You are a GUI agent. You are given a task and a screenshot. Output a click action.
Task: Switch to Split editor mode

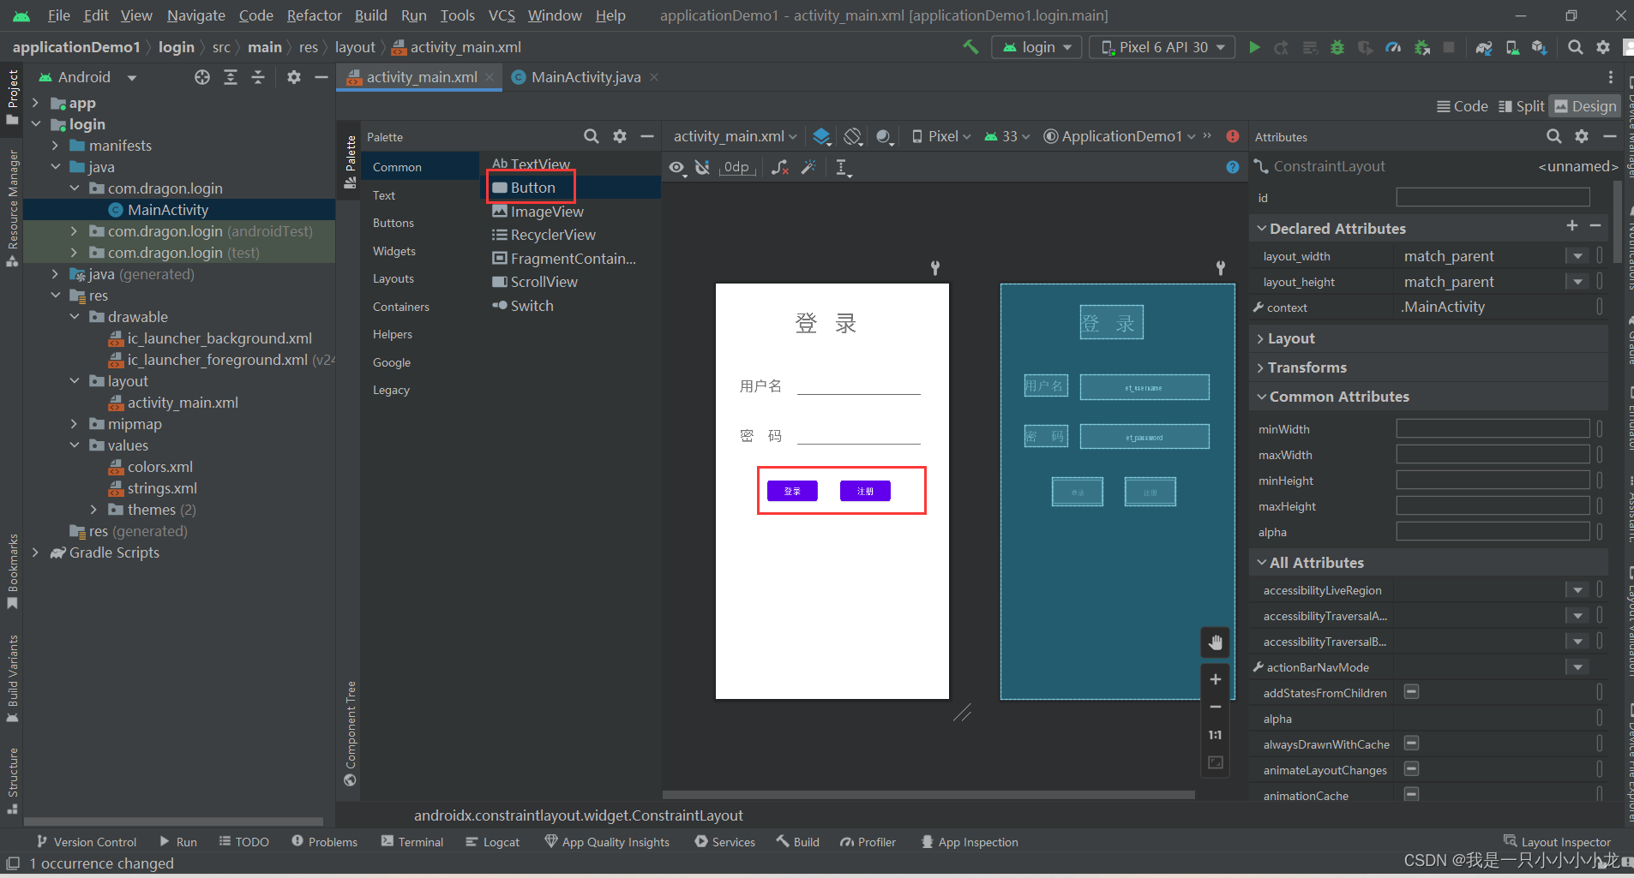click(1521, 105)
